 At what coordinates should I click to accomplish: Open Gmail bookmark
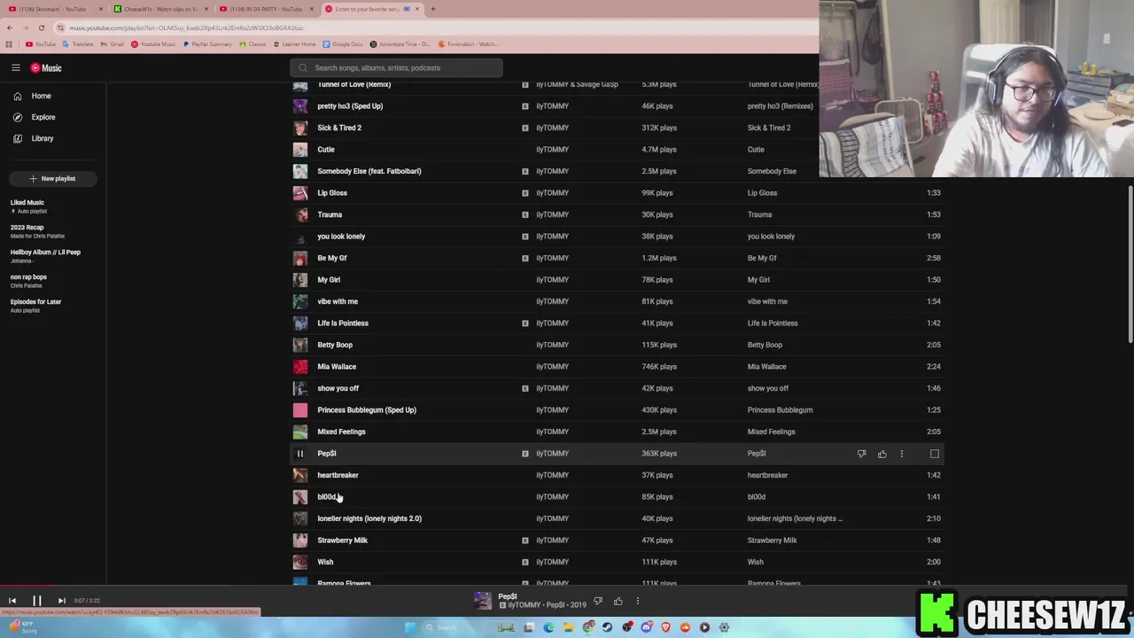coord(113,44)
